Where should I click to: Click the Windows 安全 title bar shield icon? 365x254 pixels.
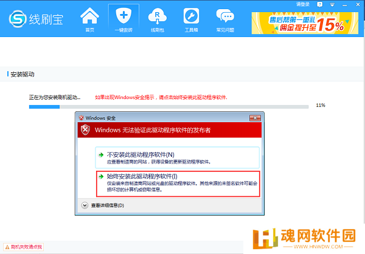(x=82, y=118)
